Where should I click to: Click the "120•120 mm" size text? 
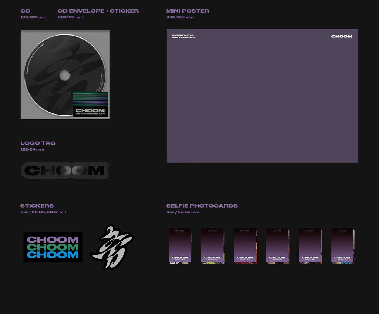(34, 17)
